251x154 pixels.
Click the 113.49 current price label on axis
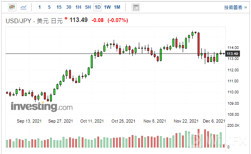coord(233,54)
